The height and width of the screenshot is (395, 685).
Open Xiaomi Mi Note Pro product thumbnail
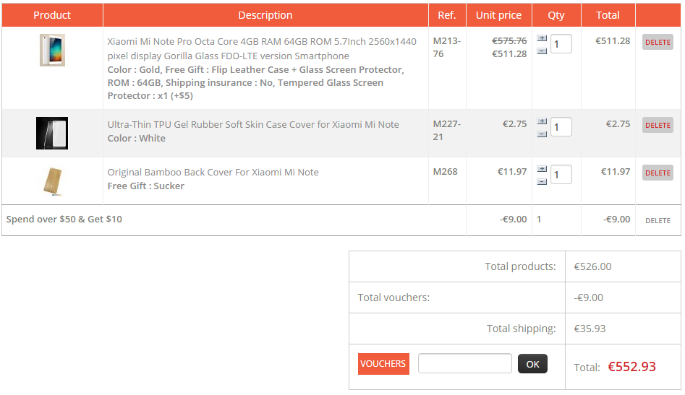click(52, 51)
